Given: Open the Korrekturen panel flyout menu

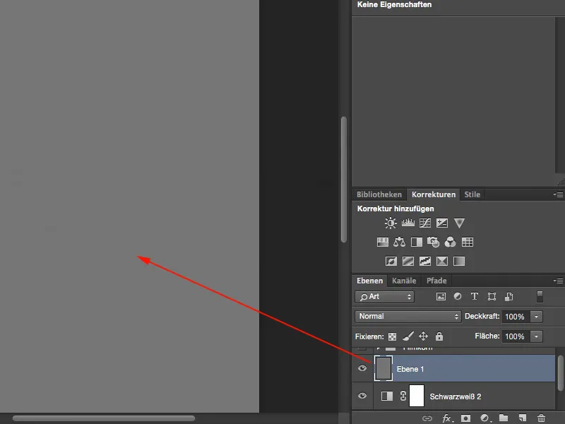Looking at the screenshot, I should [558, 195].
